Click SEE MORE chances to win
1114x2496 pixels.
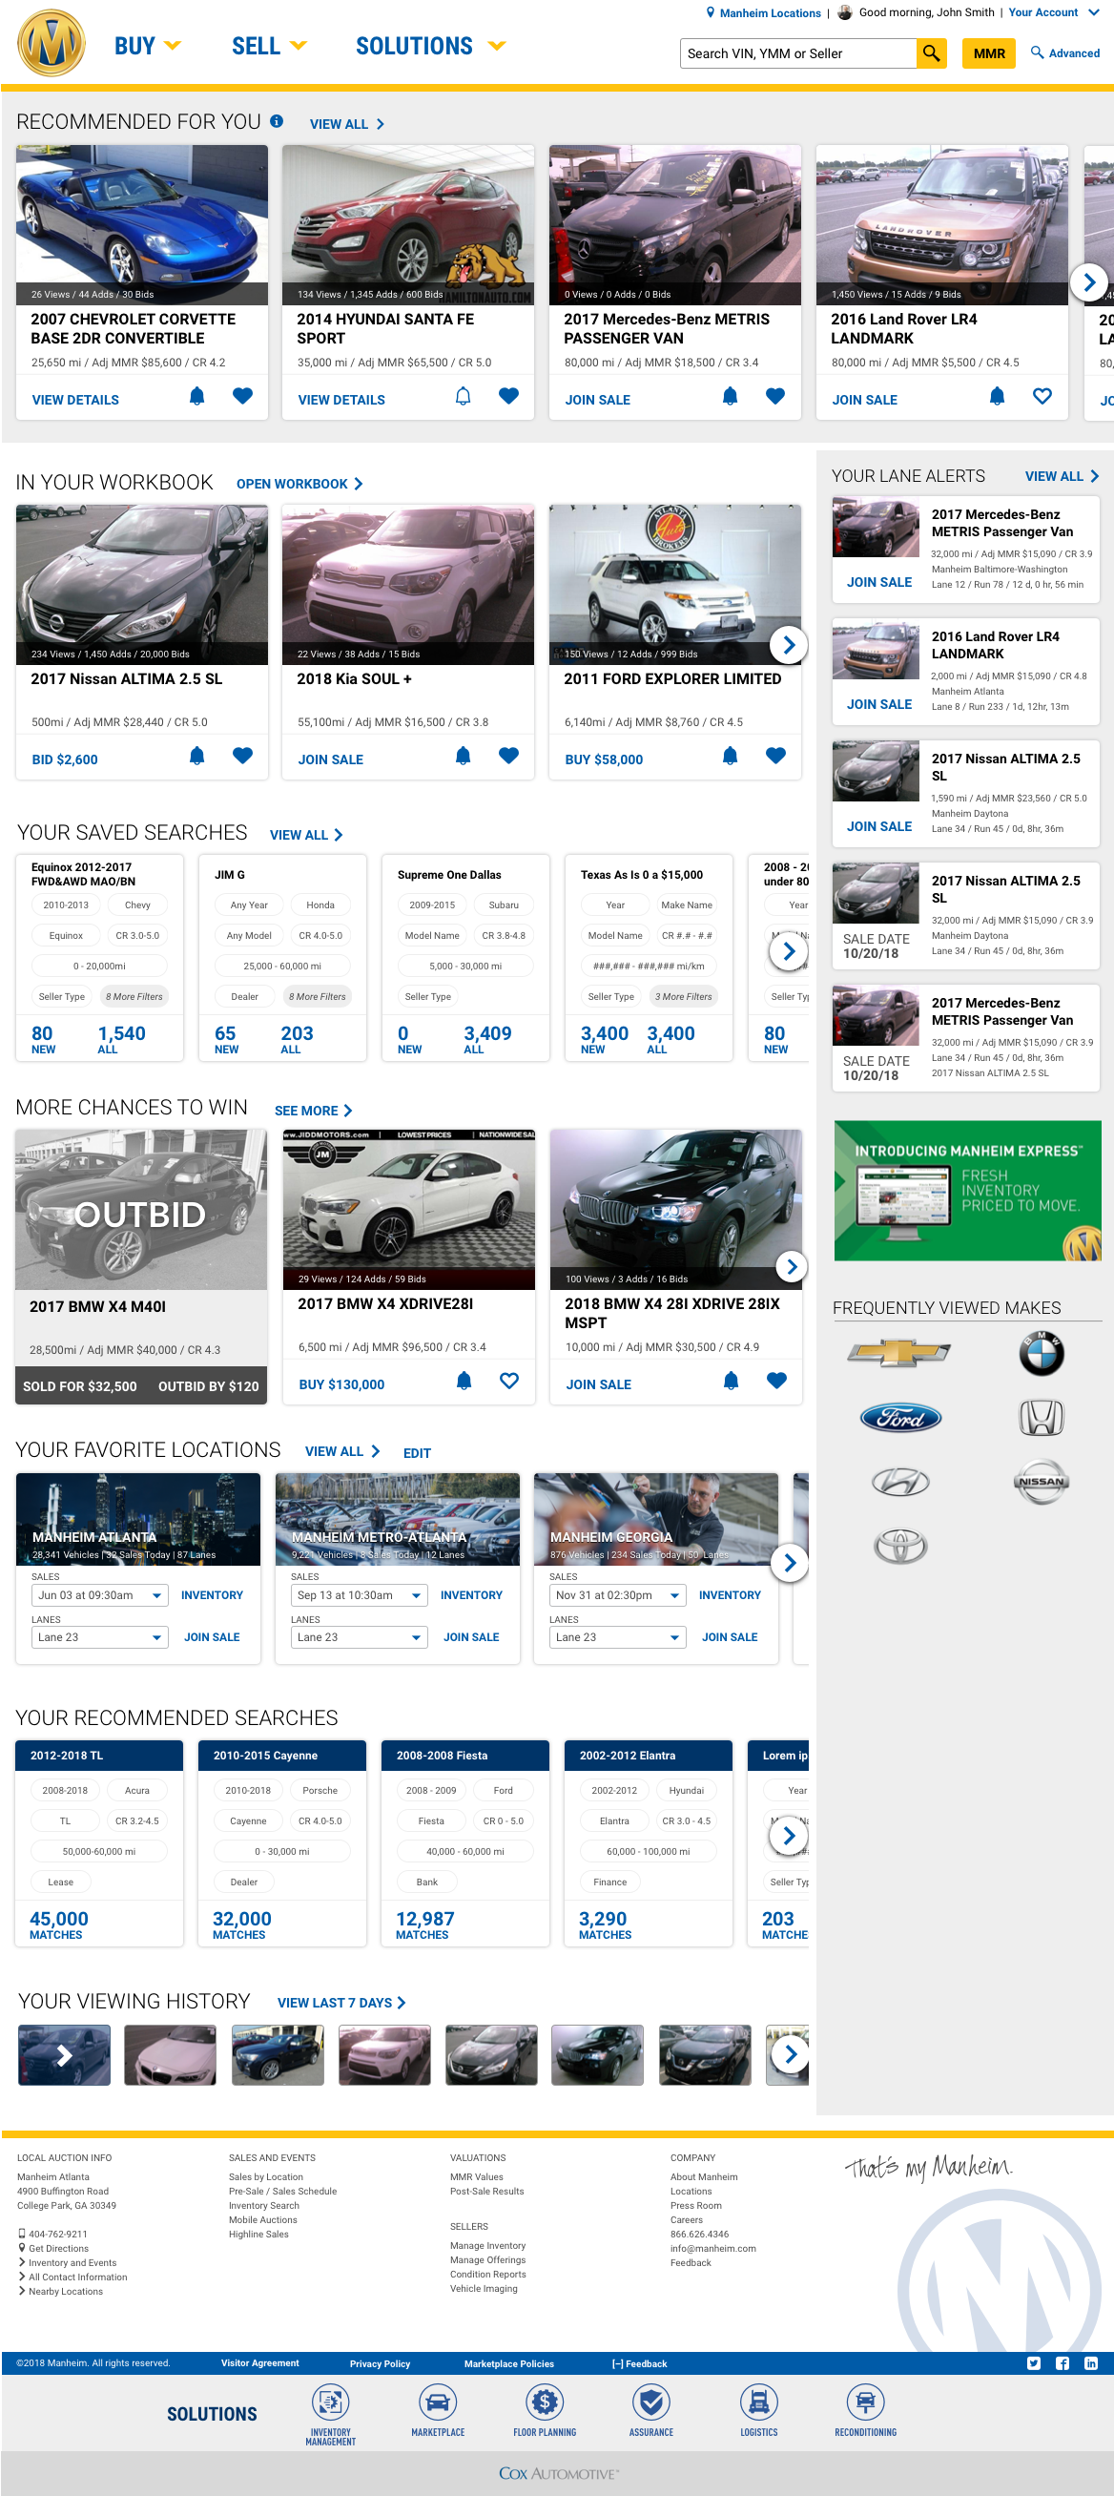pyautogui.click(x=313, y=1111)
